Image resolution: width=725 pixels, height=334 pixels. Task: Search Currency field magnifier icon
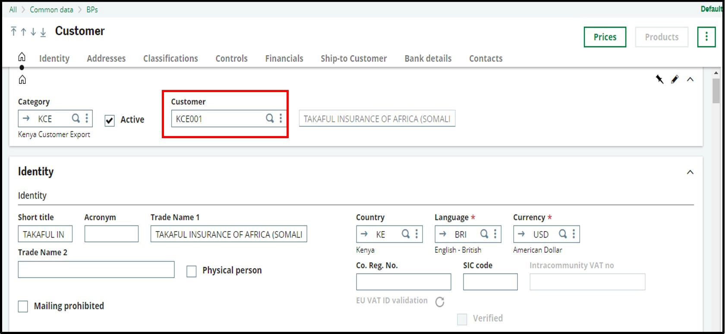coord(563,234)
